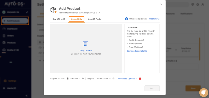Image resolution: width=209 pixels, height=98 pixels.
Task: Open the Region help icon
Action: pos(113,79)
